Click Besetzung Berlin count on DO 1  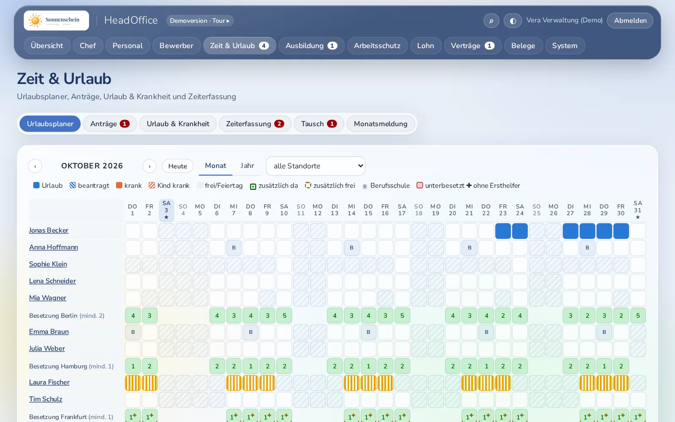click(133, 315)
